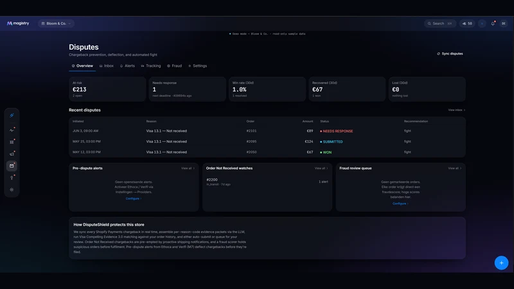Click the NEEDS RESPONSE status badge

[336, 131]
